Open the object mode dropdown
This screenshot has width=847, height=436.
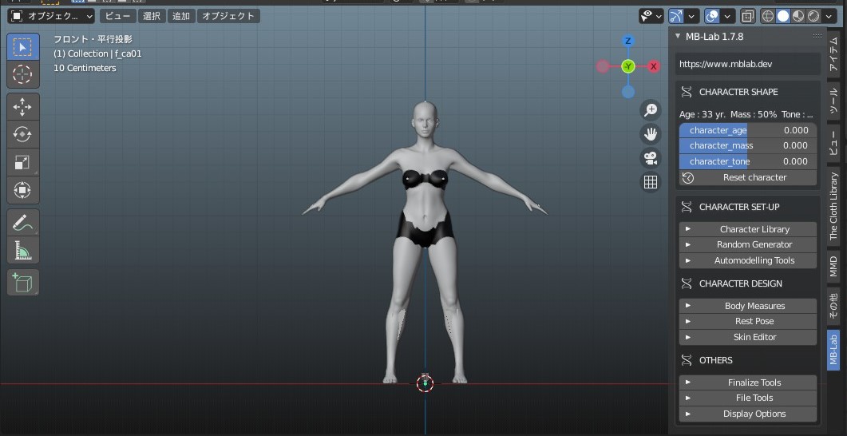[51, 16]
